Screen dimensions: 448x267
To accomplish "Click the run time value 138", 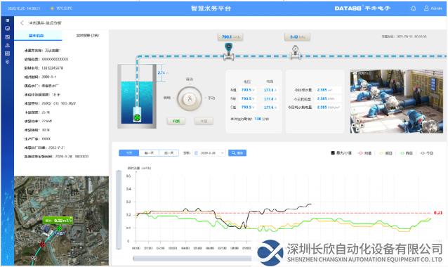I will pos(258,119).
